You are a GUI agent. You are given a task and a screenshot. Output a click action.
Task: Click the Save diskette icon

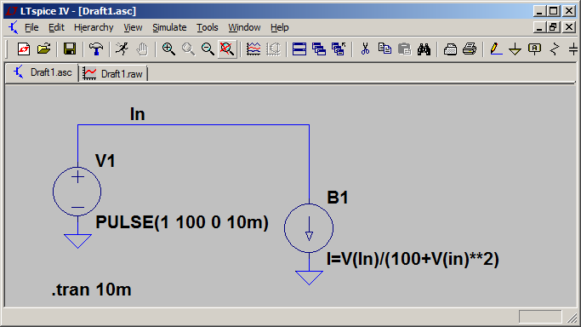70,49
